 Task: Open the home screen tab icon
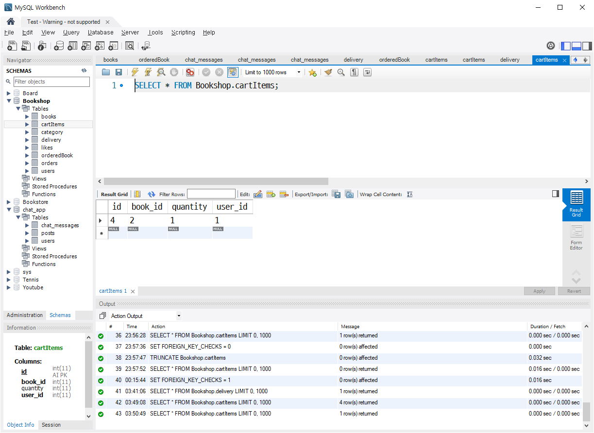pos(11,22)
